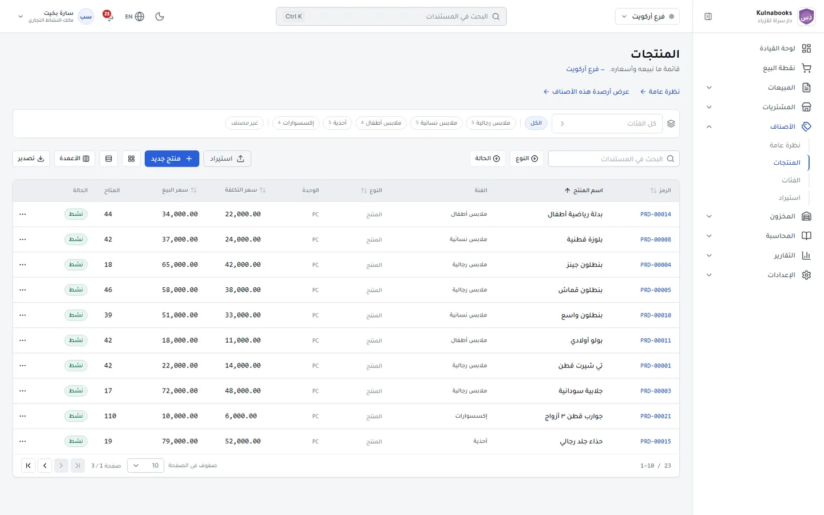Open الفئات submenu item
This screenshot has width=824, height=515.
point(791,180)
